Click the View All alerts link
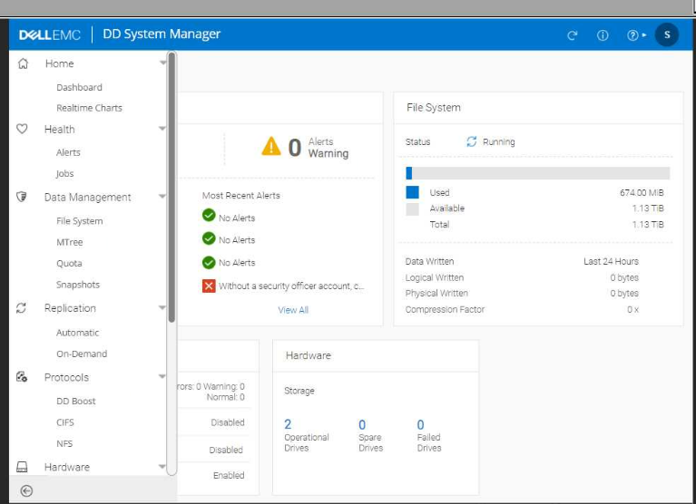696x504 pixels. 293,310
